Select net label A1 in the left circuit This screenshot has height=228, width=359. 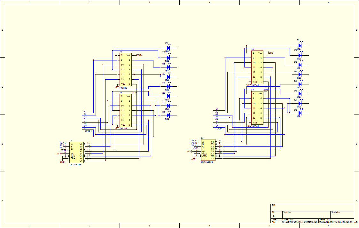click(x=85, y=112)
